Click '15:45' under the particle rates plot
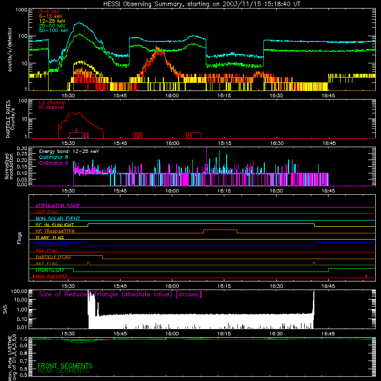This screenshot has height=381, width=381. click(x=120, y=143)
